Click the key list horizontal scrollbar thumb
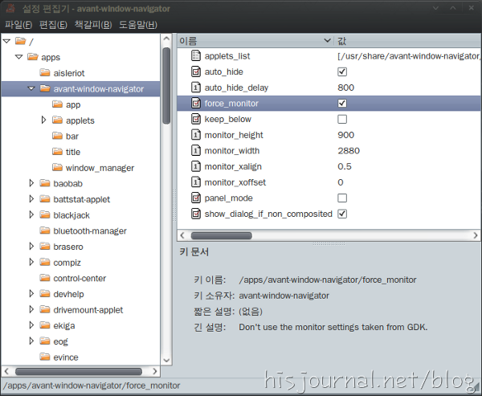The width and height of the screenshot is (482, 396). (222, 235)
